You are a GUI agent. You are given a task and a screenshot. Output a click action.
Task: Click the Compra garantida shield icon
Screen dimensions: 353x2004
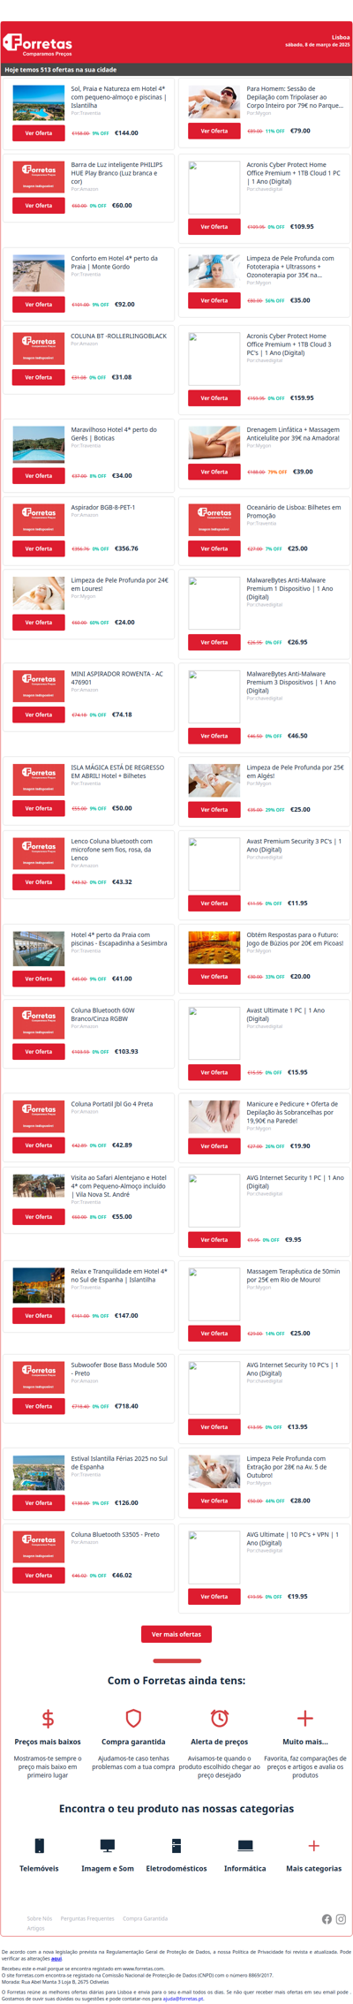(x=133, y=1717)
